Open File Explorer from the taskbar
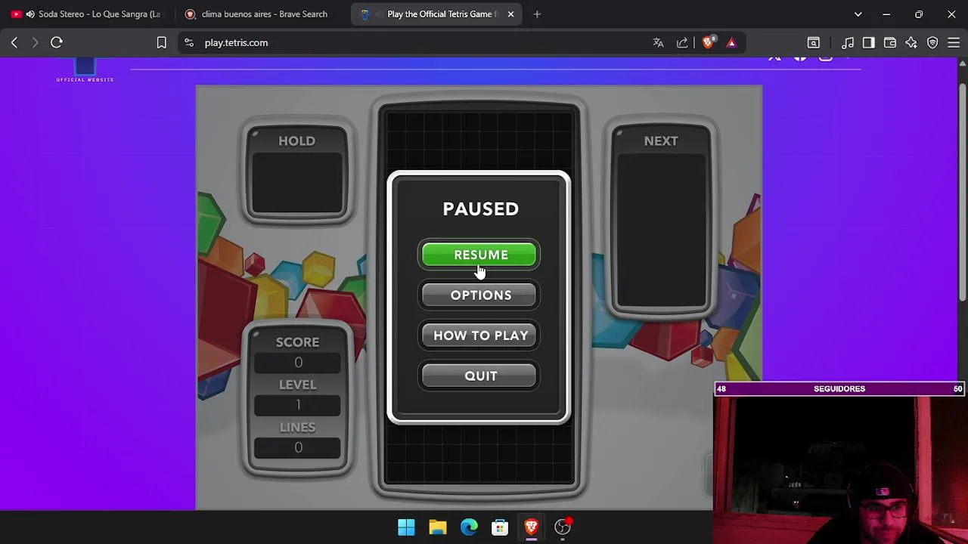The height and width of the screenshot is (544, 968). [438, 527]
